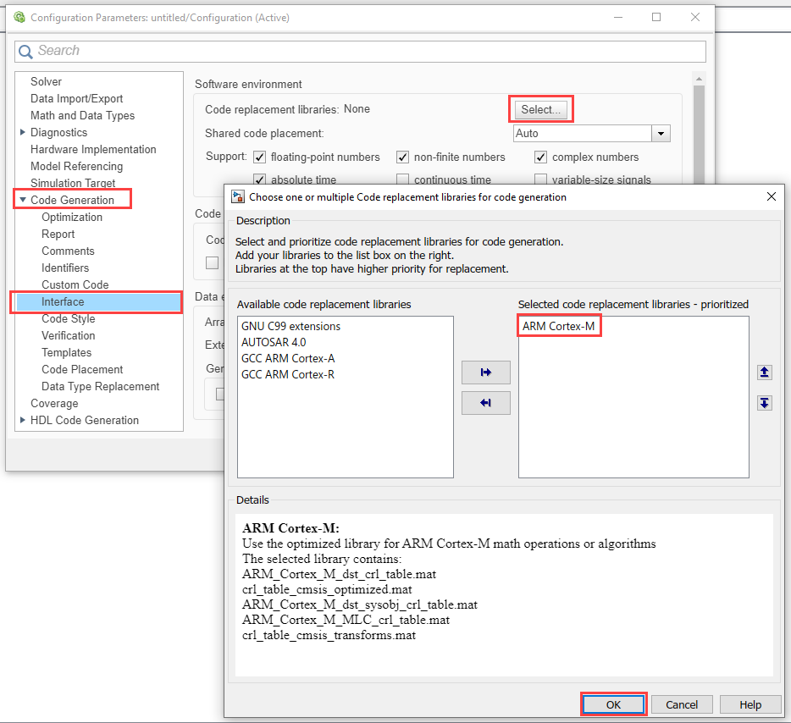Click the Configuration Parameters window gear icon
This screenshot has width=791, height=723.
pyautogui.click(x=19, y=18)
